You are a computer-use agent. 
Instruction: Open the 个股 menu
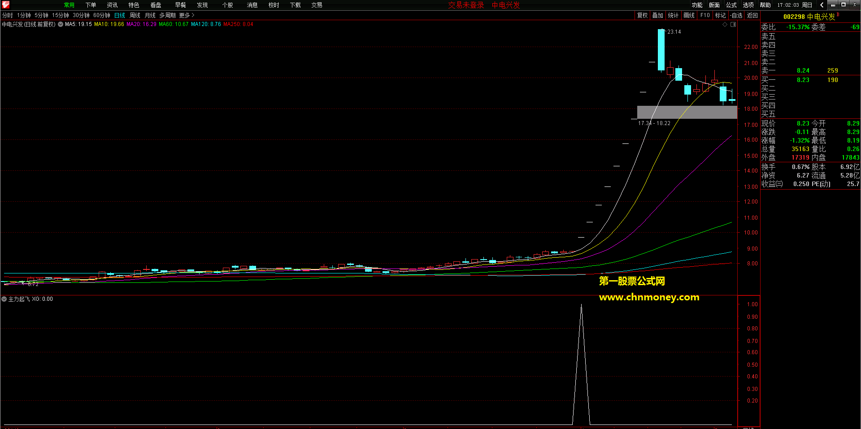pos(227,5)
